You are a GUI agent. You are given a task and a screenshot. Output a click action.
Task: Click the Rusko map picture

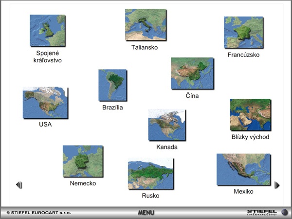[150, 174]
